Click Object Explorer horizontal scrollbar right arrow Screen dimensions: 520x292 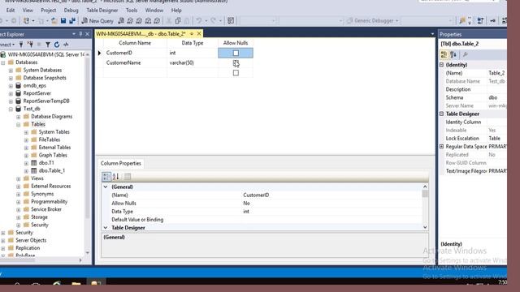point(80,260)
